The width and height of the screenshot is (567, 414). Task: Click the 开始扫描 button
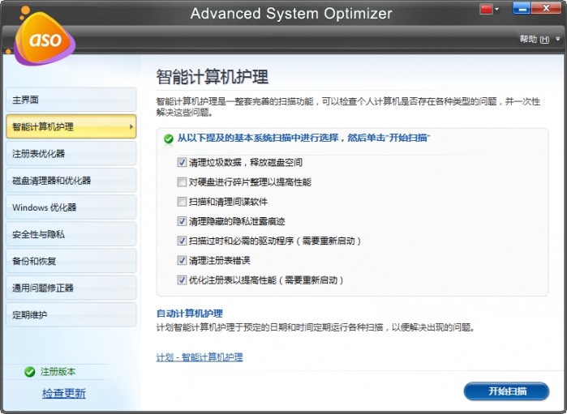tap(506, 391)
